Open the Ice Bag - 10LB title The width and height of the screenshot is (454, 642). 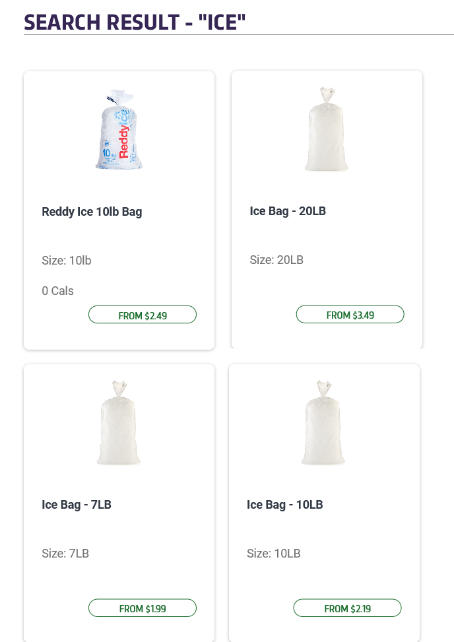point(284,505)
